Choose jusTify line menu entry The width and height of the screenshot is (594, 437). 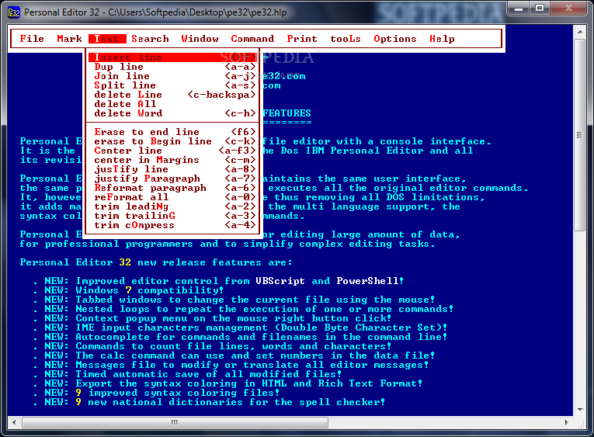[172, 169]
